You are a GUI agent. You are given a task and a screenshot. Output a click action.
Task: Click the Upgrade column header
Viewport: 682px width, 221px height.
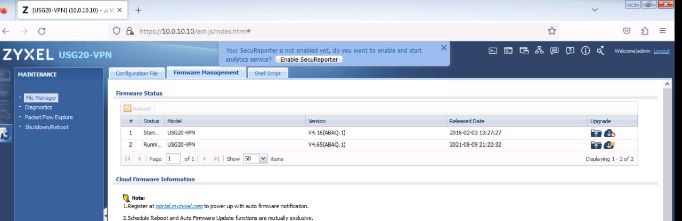click(612, 121)
